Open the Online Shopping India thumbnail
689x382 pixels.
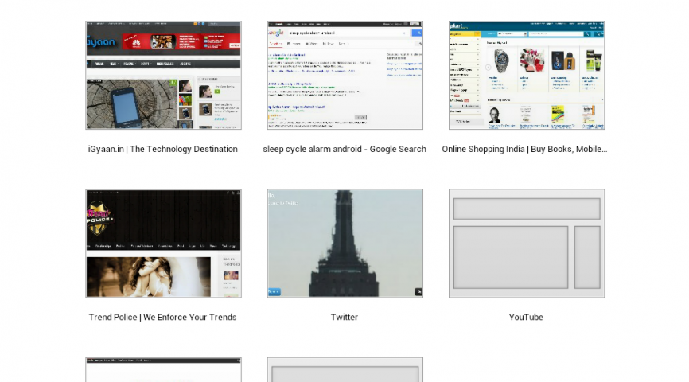pos(526,76)
